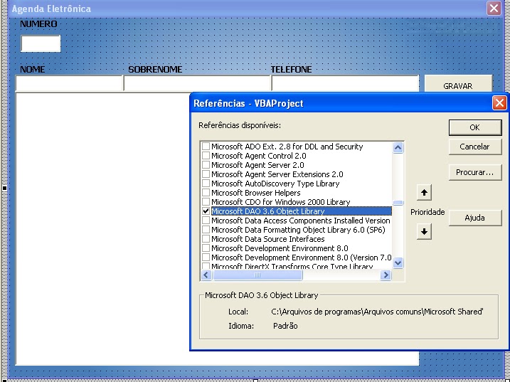Select the Microsoft Browser Helpers row text
The height and width of the screenshot is (382, 510).
coord(256,193)
